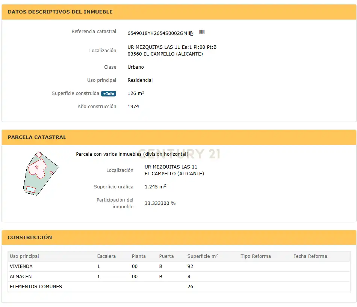Click the ELEMENTOS COMUNES surface value 26
The image size is (357, 307).
click(x=191, y=287)
